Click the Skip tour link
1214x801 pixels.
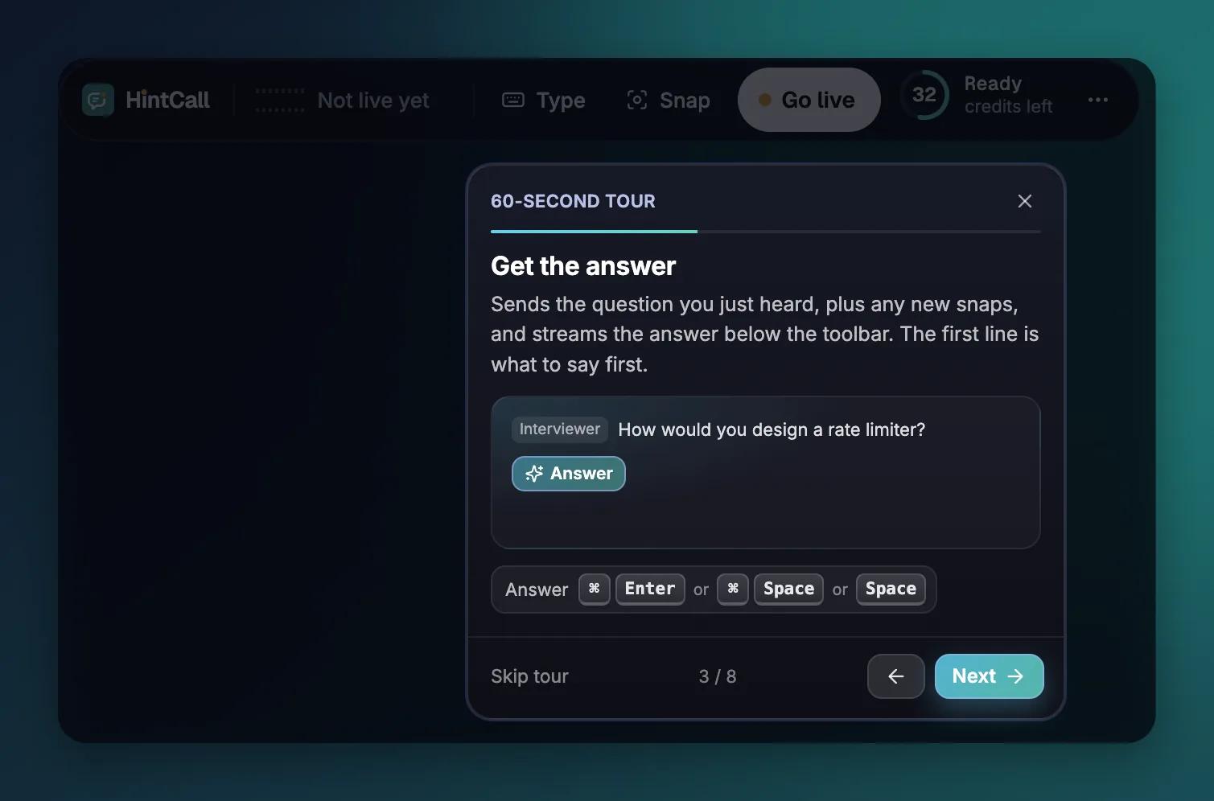[529, 676]
